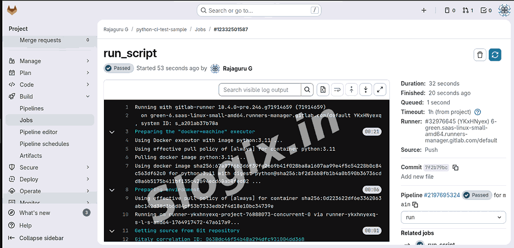Click the GitLab logo icon
514x248 pixels.
(x=12, y=10)
